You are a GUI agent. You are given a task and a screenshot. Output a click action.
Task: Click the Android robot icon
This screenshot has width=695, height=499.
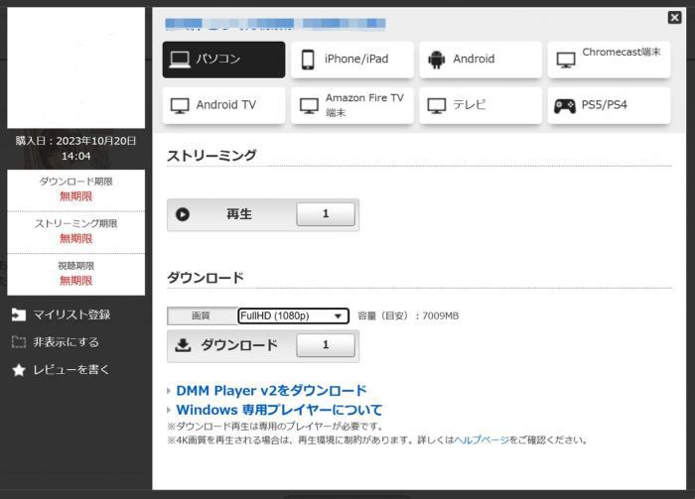pos(437,60)
